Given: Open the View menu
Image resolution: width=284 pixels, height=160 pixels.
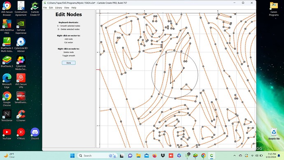Looking at the screenshot, I should click(x=67, y=7).
